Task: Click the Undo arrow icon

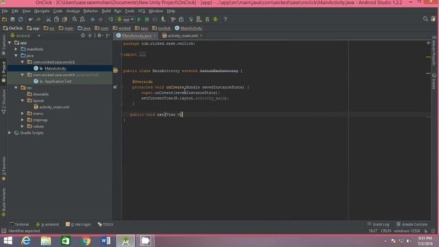Action: coord(30,19)
